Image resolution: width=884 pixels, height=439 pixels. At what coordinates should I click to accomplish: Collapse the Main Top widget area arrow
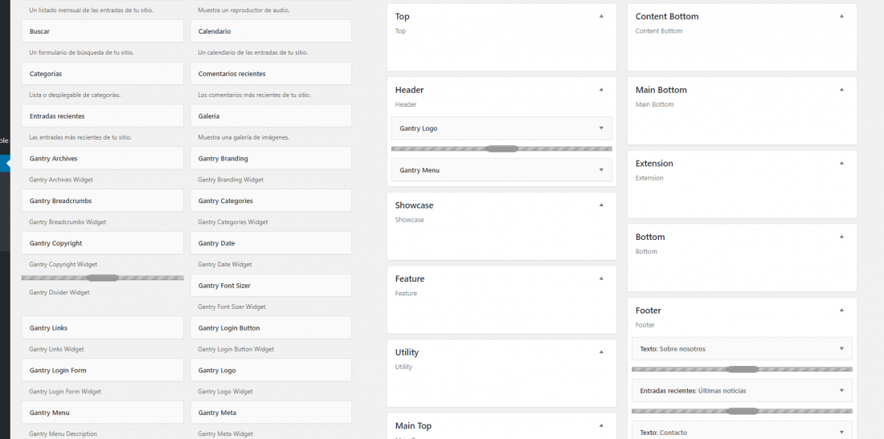[601, 425]
